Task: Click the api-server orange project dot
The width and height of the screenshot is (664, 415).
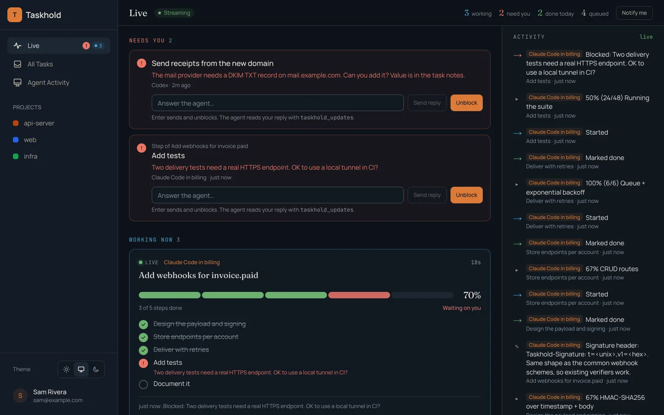Action: 16,123
